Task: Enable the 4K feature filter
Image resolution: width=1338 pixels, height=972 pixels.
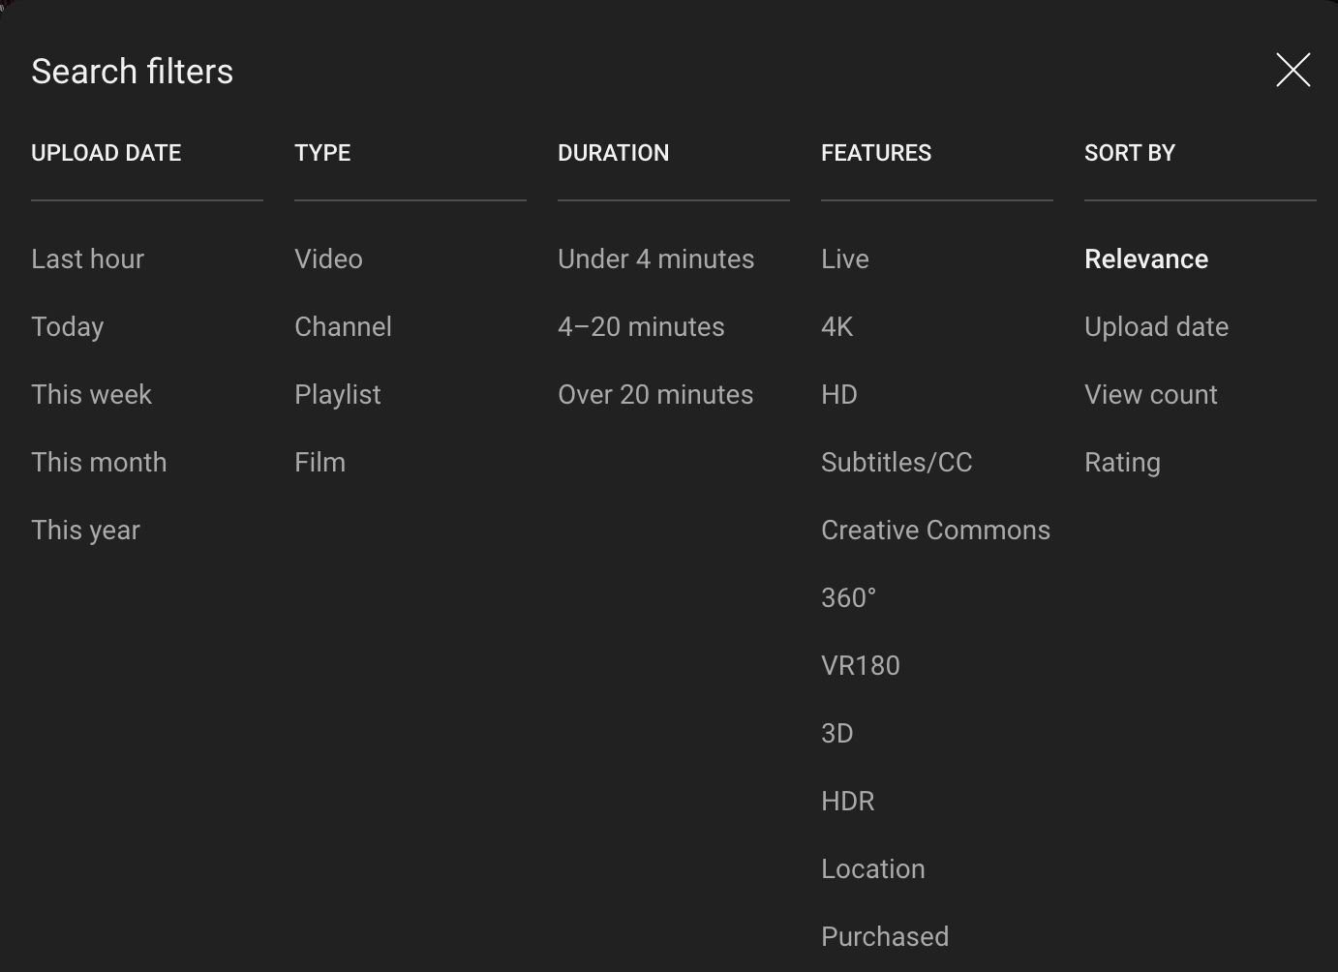Action: pos(836,326)
